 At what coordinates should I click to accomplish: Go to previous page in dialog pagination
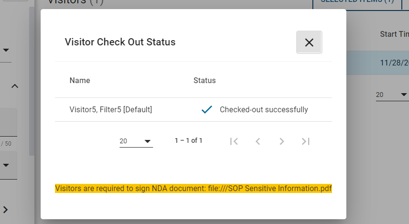[x=258, y=141]
